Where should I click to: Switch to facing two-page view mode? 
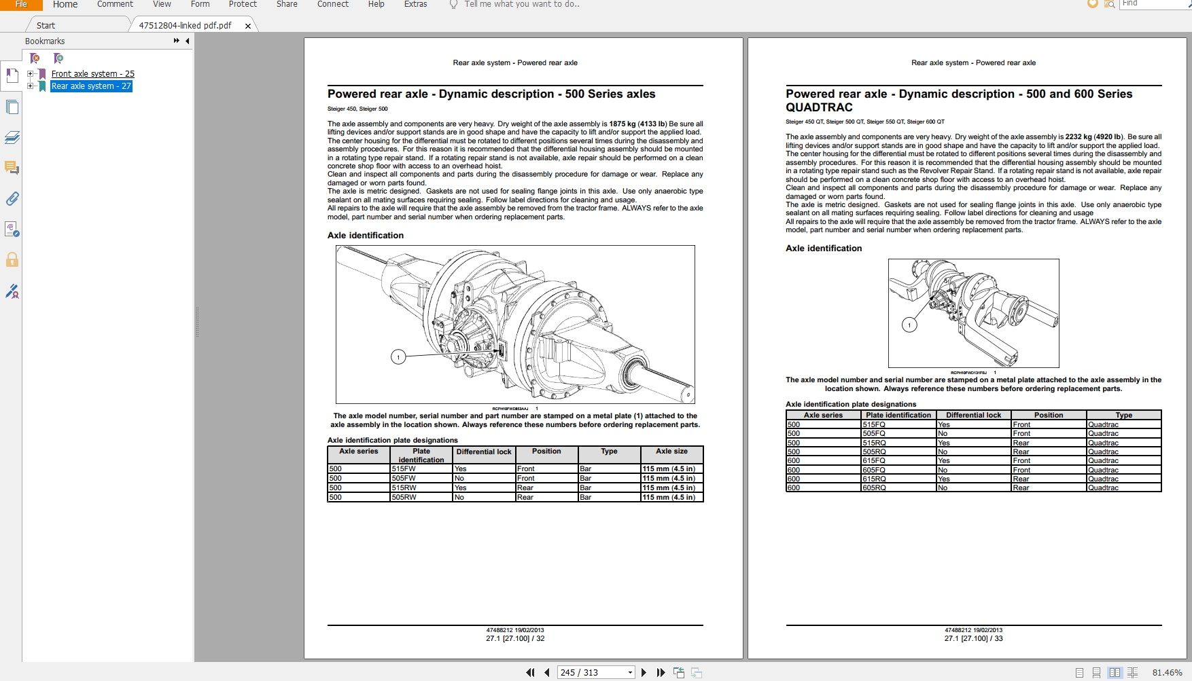click(1115, 672)
